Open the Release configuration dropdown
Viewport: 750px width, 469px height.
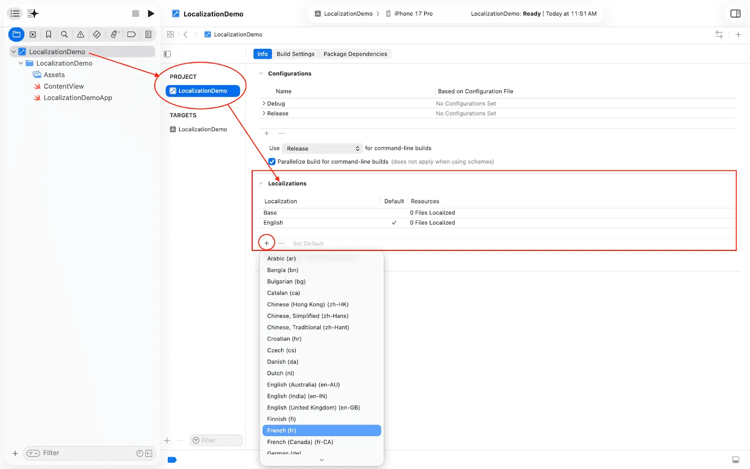[x=322, y=148]
